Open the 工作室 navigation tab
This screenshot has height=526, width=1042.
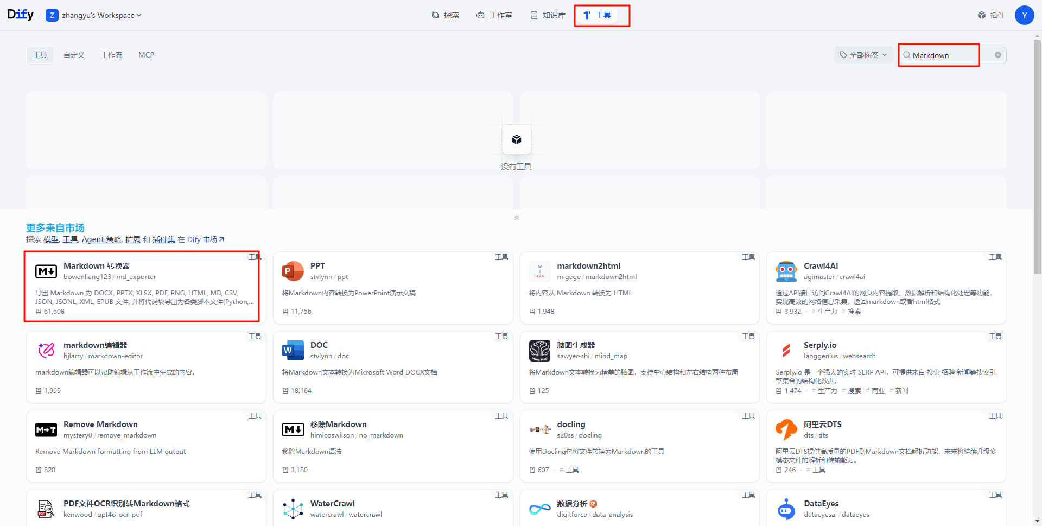(494, 15)
